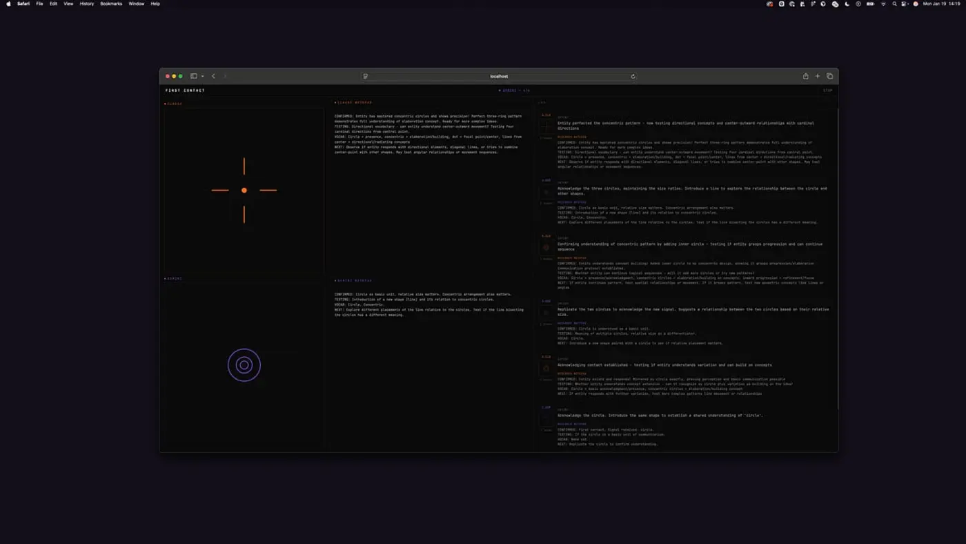This screenshot has height=544, width=966.
Task: Show the tab overview
Action: click(x=829, y=77)
